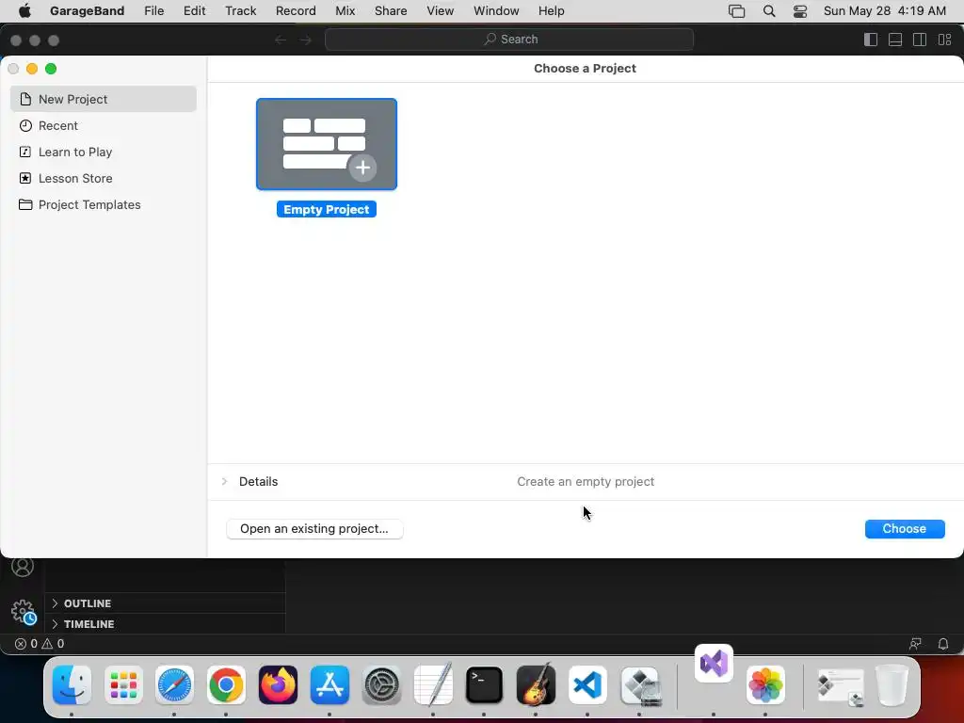Image resolution: width=964 pixels, height=723 pixels.
Task: Open TextEdit from the Dock
Action: 433,683
